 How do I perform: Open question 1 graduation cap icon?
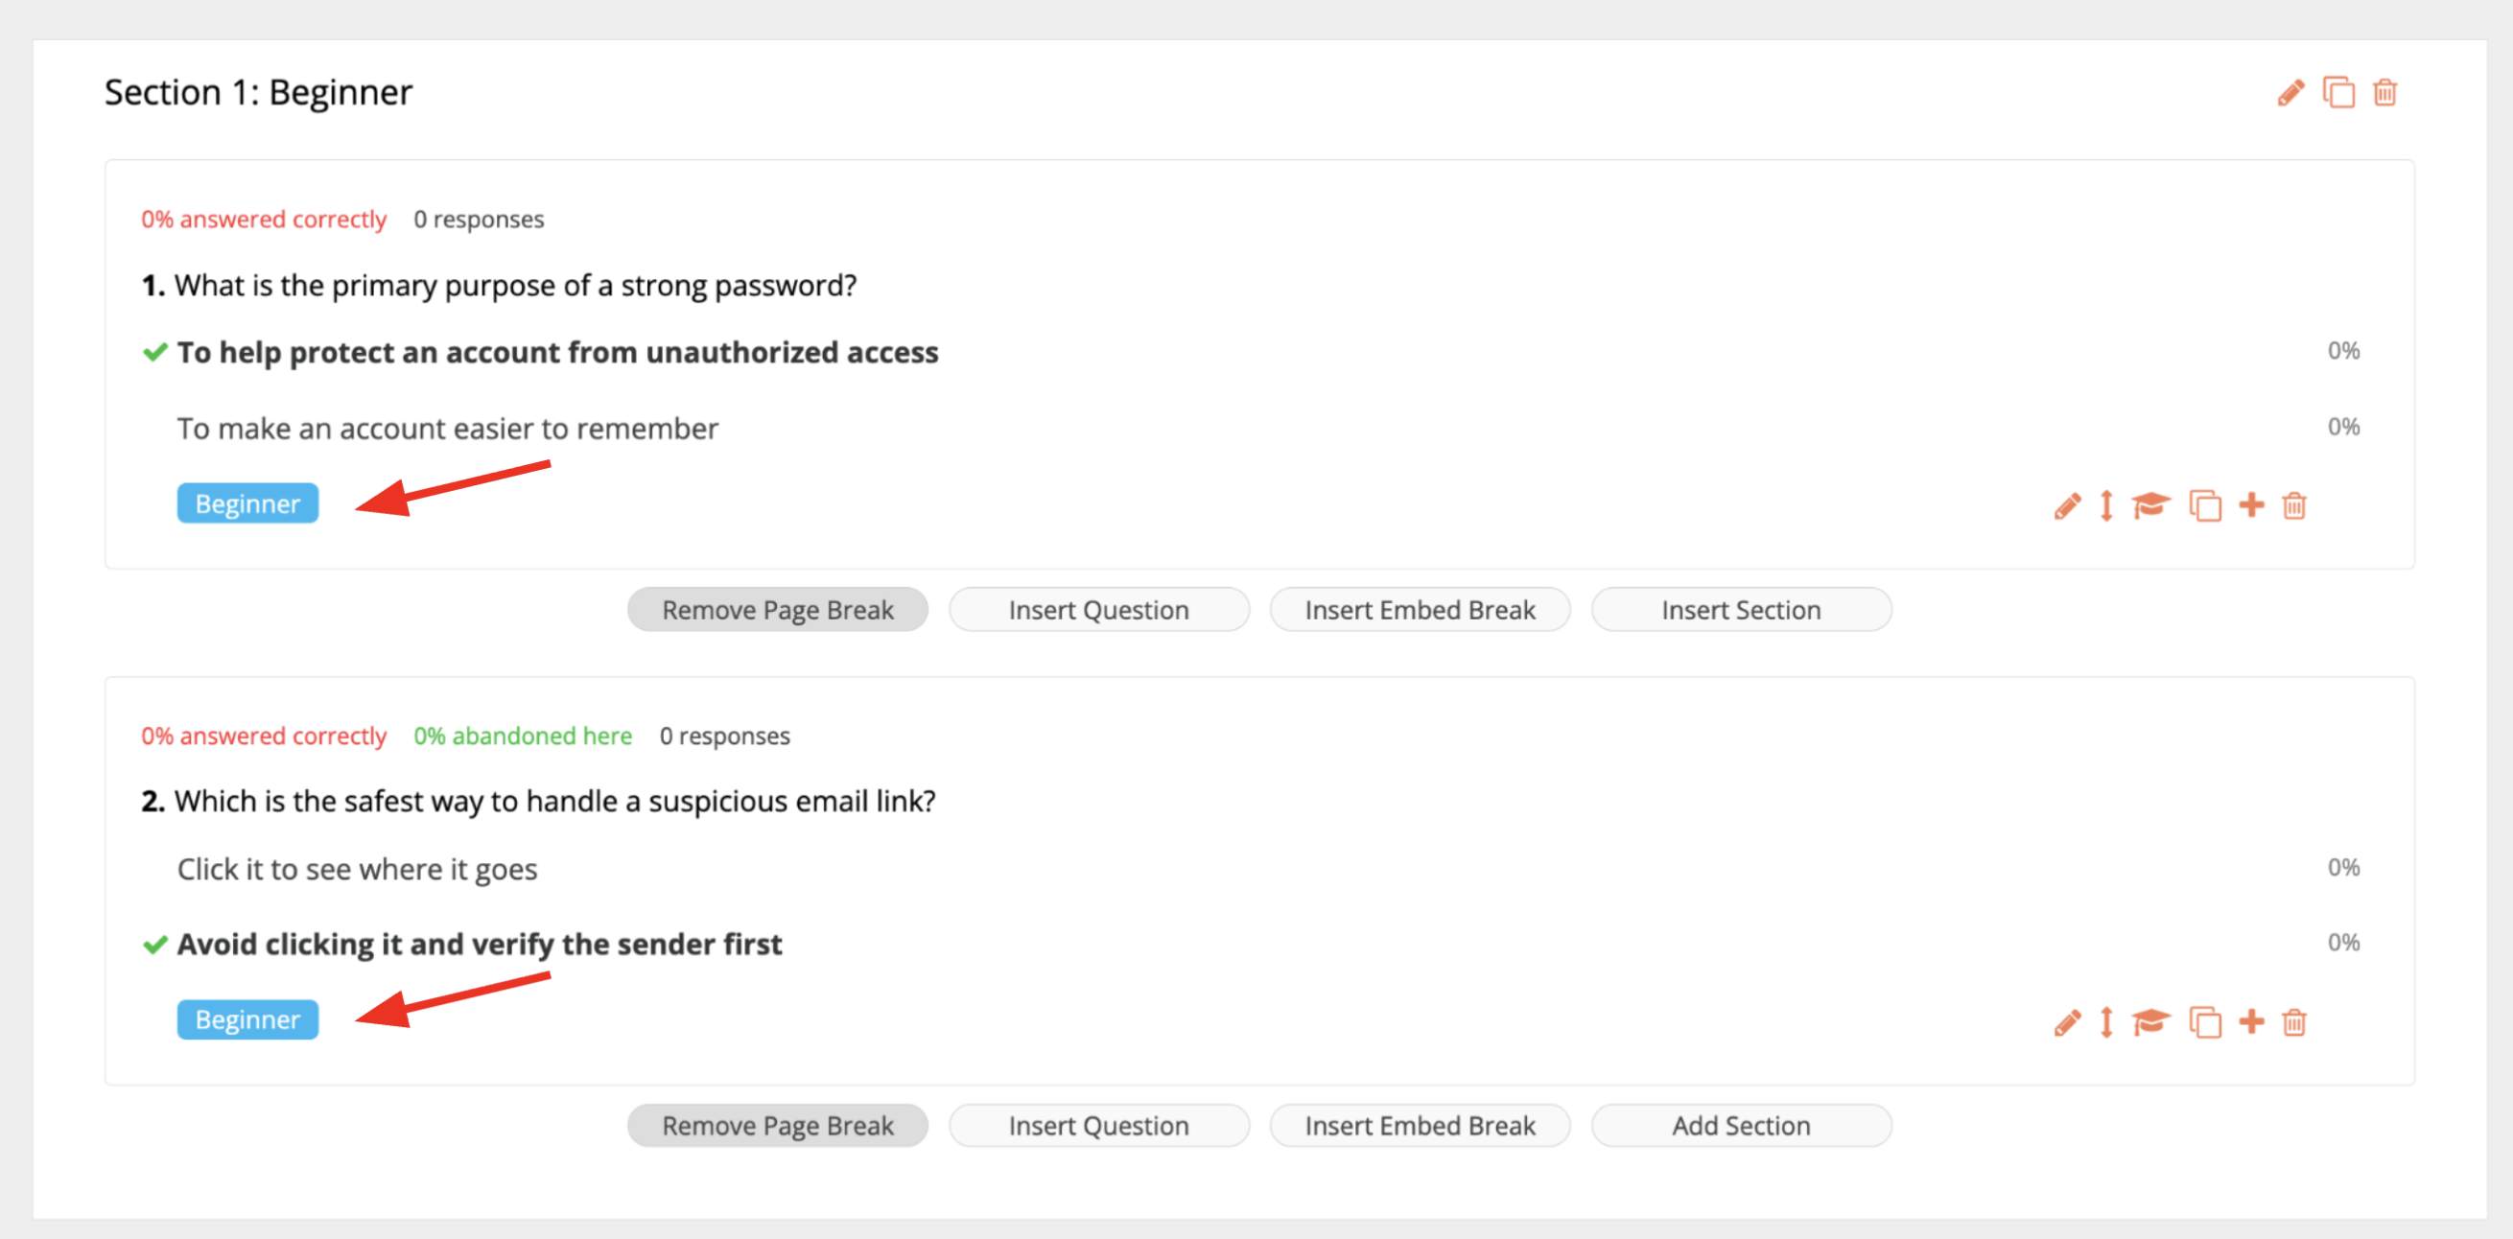click(2151, 505)
